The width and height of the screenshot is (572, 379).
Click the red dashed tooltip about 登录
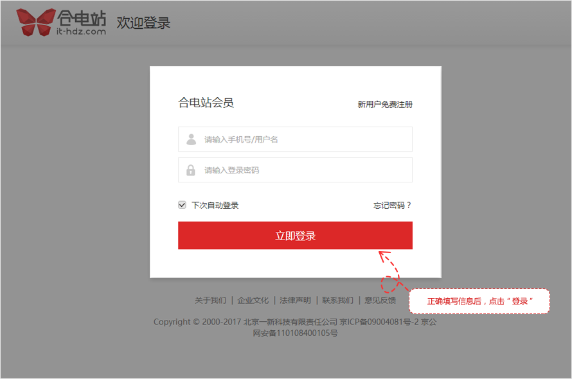479,301
